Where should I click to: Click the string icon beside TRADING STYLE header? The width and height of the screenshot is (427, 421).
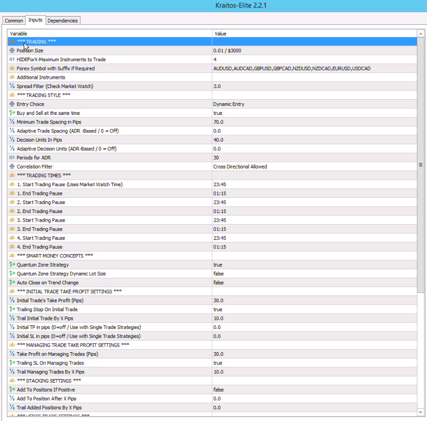(12, 95)
